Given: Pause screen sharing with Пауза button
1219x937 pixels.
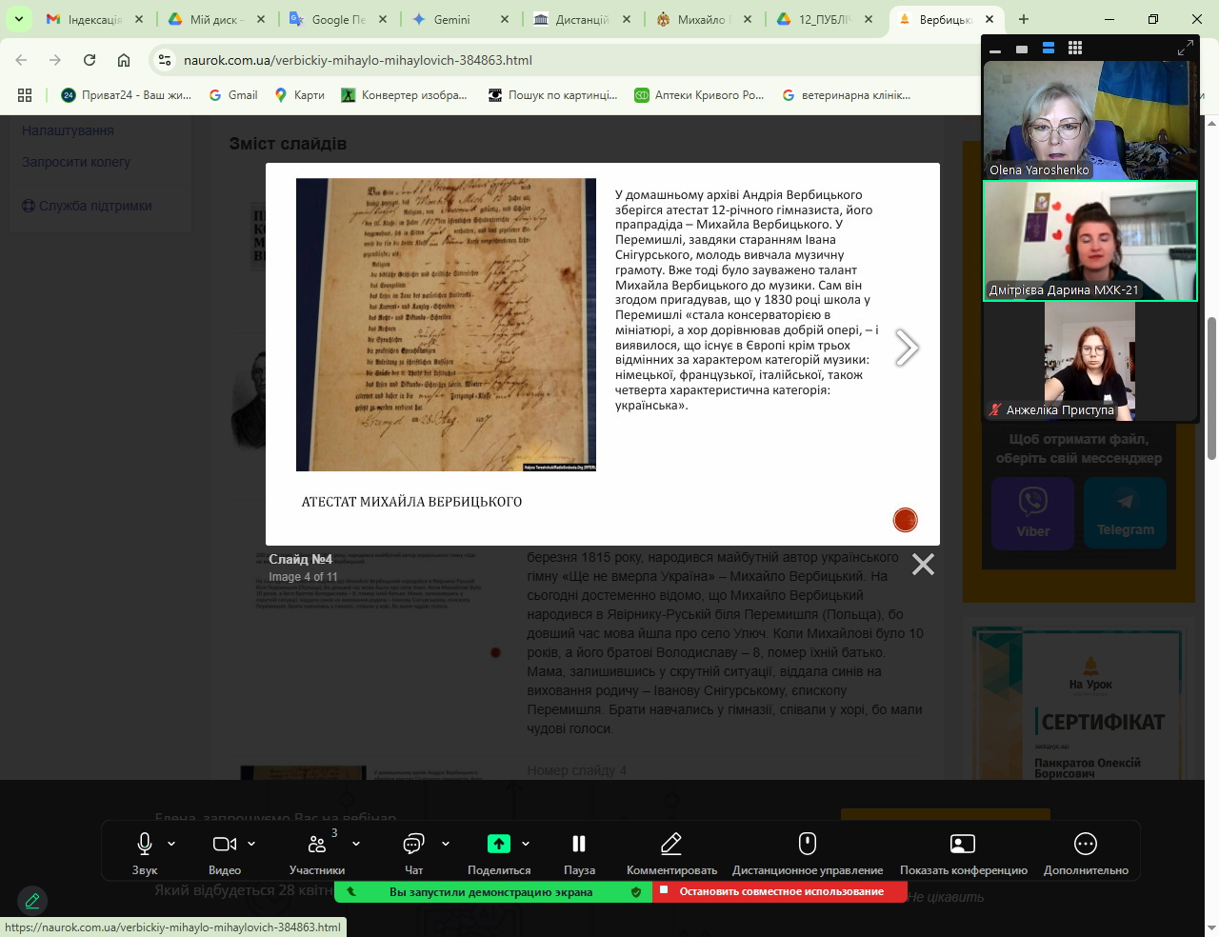Looking at the screenshot, I should (x=578, y=844).
